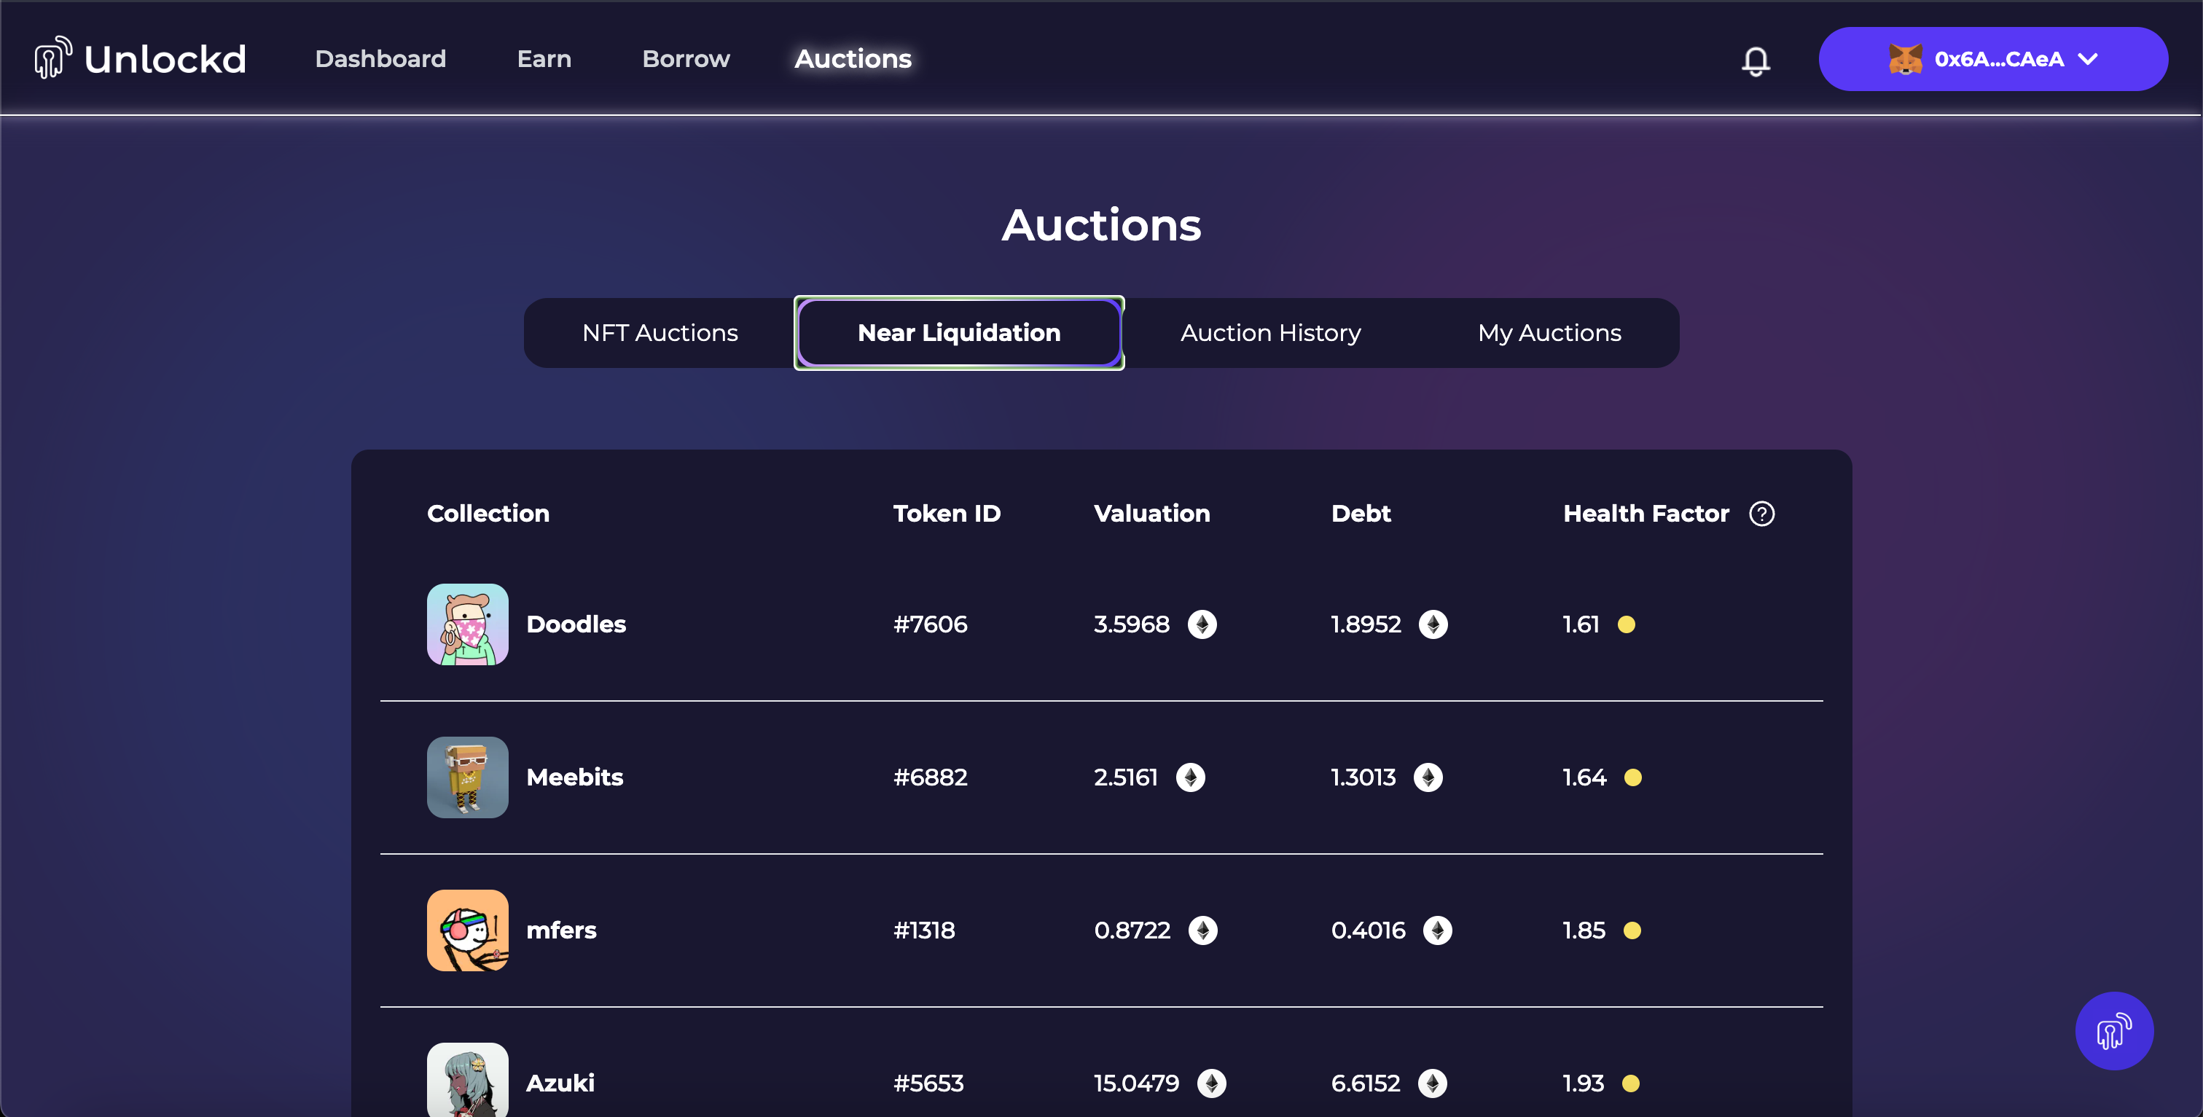Image resolution: width=2203 pixels, height=1117 pixels.
Task: Click the Doodles NFT thumbnail
Action: click(468, 624)
